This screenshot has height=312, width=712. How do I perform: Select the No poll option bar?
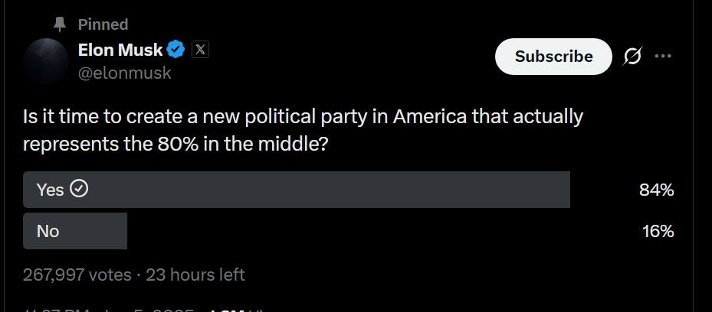[74, 231]
